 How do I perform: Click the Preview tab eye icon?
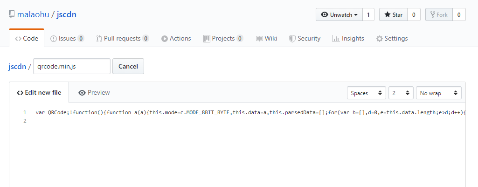coord(82,93)
